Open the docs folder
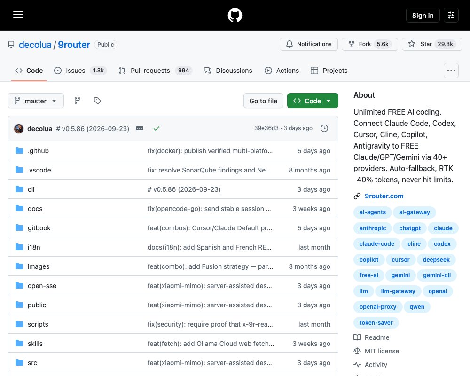Image resolution: width=470 pixels, height=376 pixels. (x=35, y=209)
